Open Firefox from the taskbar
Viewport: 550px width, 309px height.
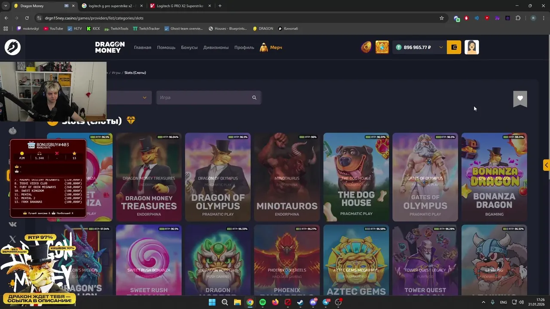275,302
